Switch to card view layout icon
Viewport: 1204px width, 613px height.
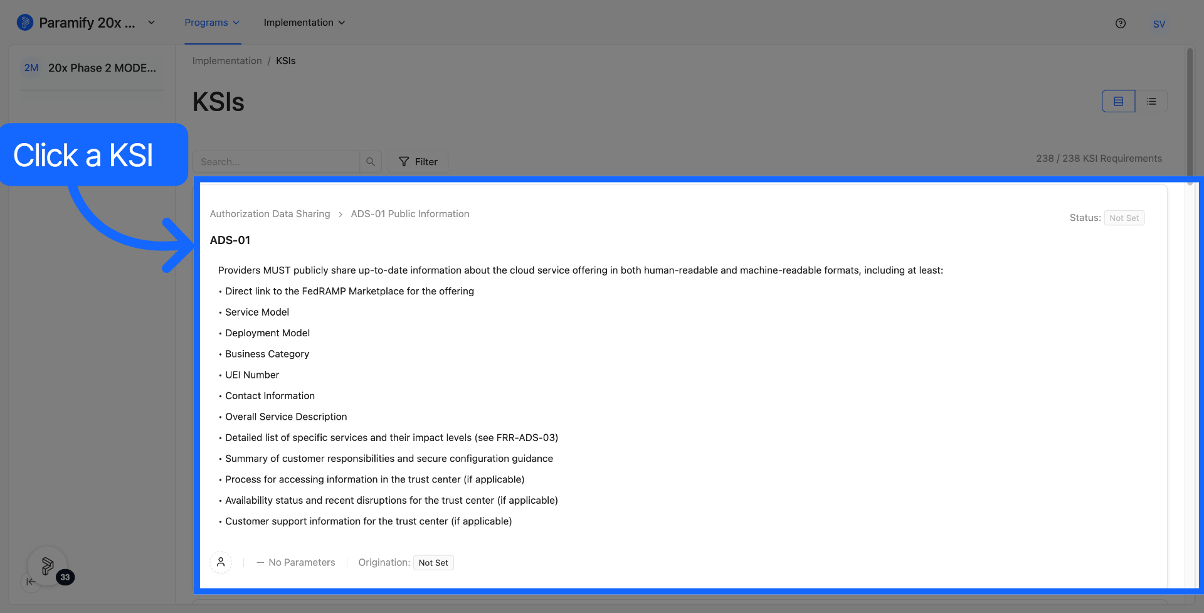click(1119, 101)
